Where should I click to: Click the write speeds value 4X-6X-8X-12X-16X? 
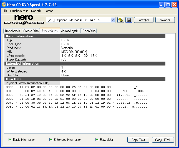tap(79, 56)
